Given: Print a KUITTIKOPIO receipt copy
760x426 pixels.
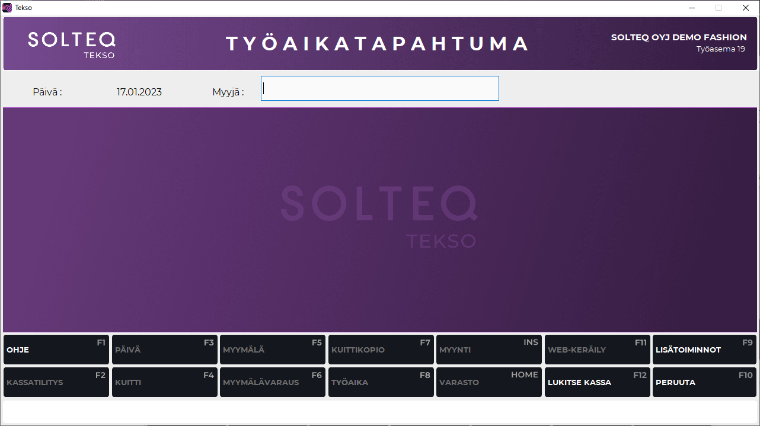Looking at the screenshot, I should (381, 350).
